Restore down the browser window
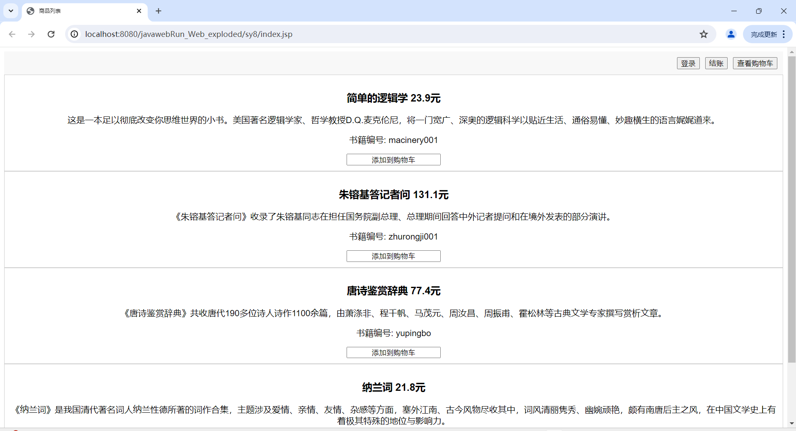This screenshot has height=431, width=796. [759, 11]
